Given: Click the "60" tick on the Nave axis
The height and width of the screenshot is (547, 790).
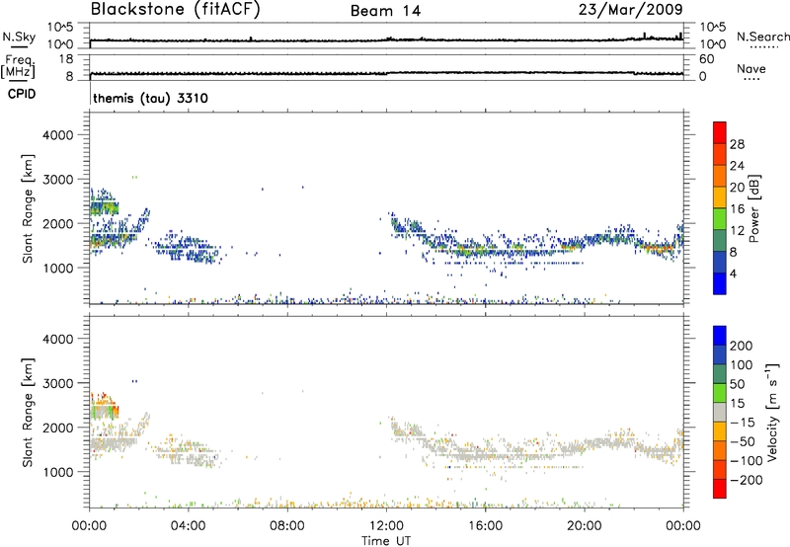Looking at the screenshot, I should (x=706, y=59).
